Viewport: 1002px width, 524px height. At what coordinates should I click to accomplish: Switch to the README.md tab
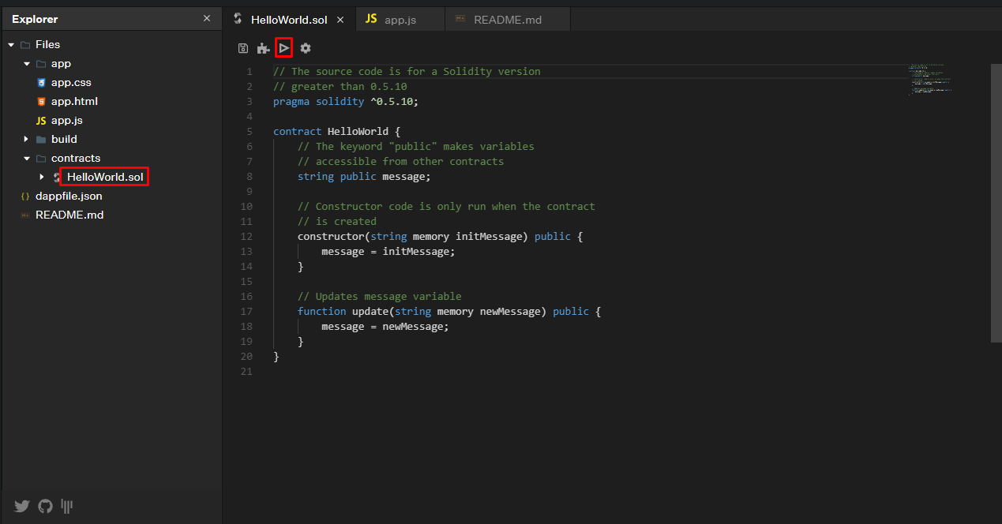pos(507,20)
